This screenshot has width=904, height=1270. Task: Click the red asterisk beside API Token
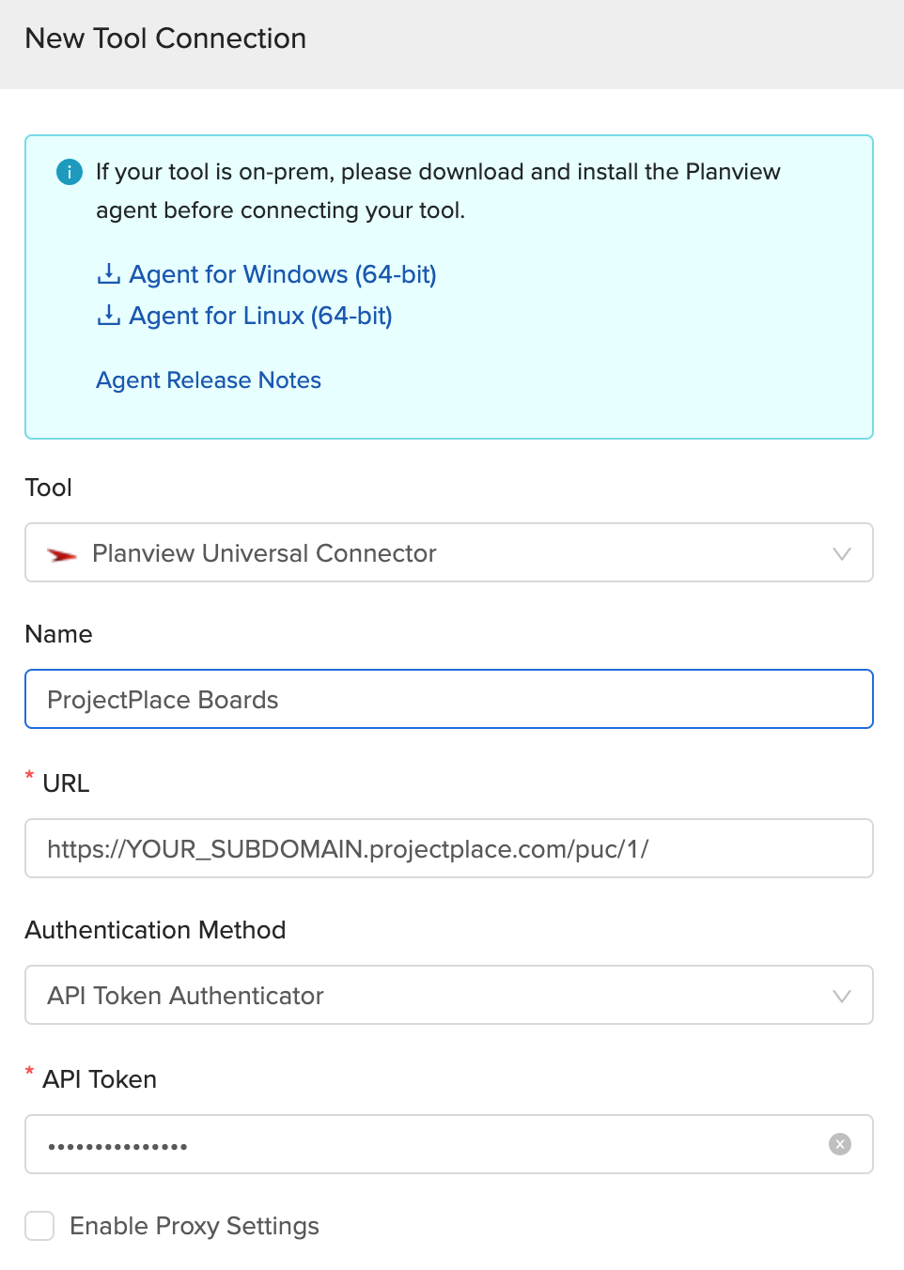29,1072
